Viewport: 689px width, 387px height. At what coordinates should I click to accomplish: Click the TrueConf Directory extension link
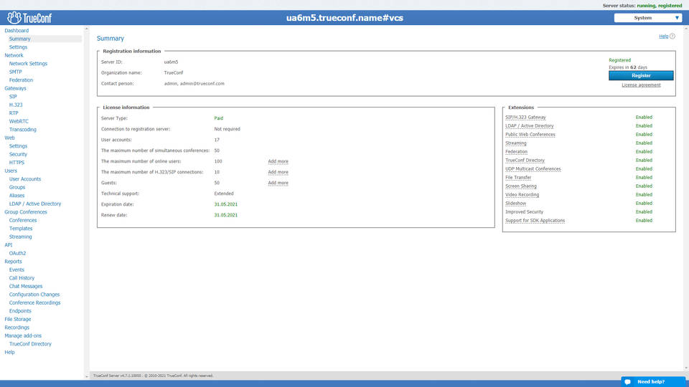tap(525, 161)
